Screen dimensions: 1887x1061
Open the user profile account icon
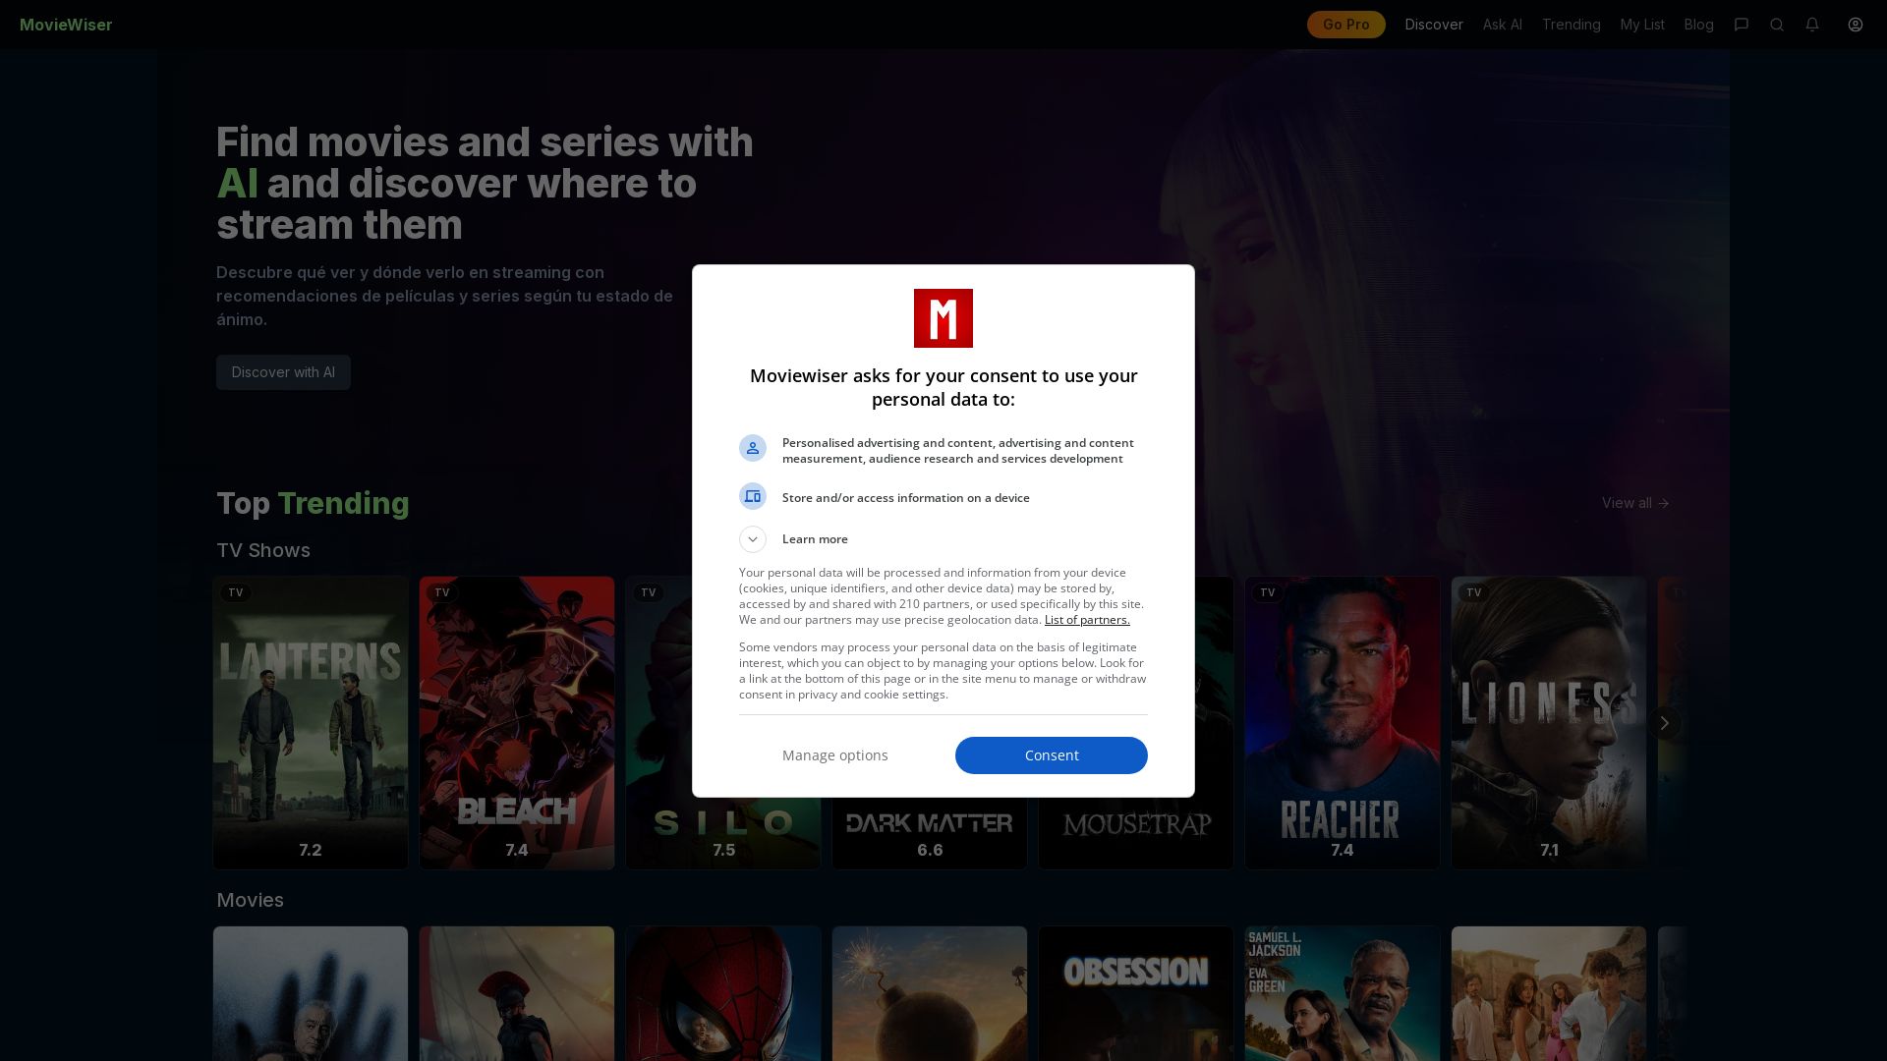coord(1856,25)
